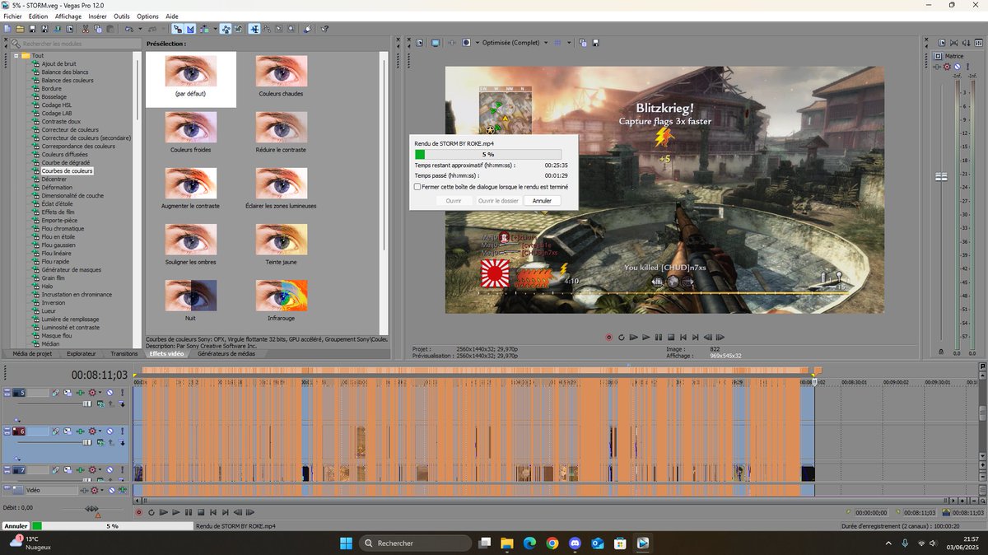Open the Fichier menu
This screenshot has width=988, height=555.
pyautogui.click(x=12, y=16)
